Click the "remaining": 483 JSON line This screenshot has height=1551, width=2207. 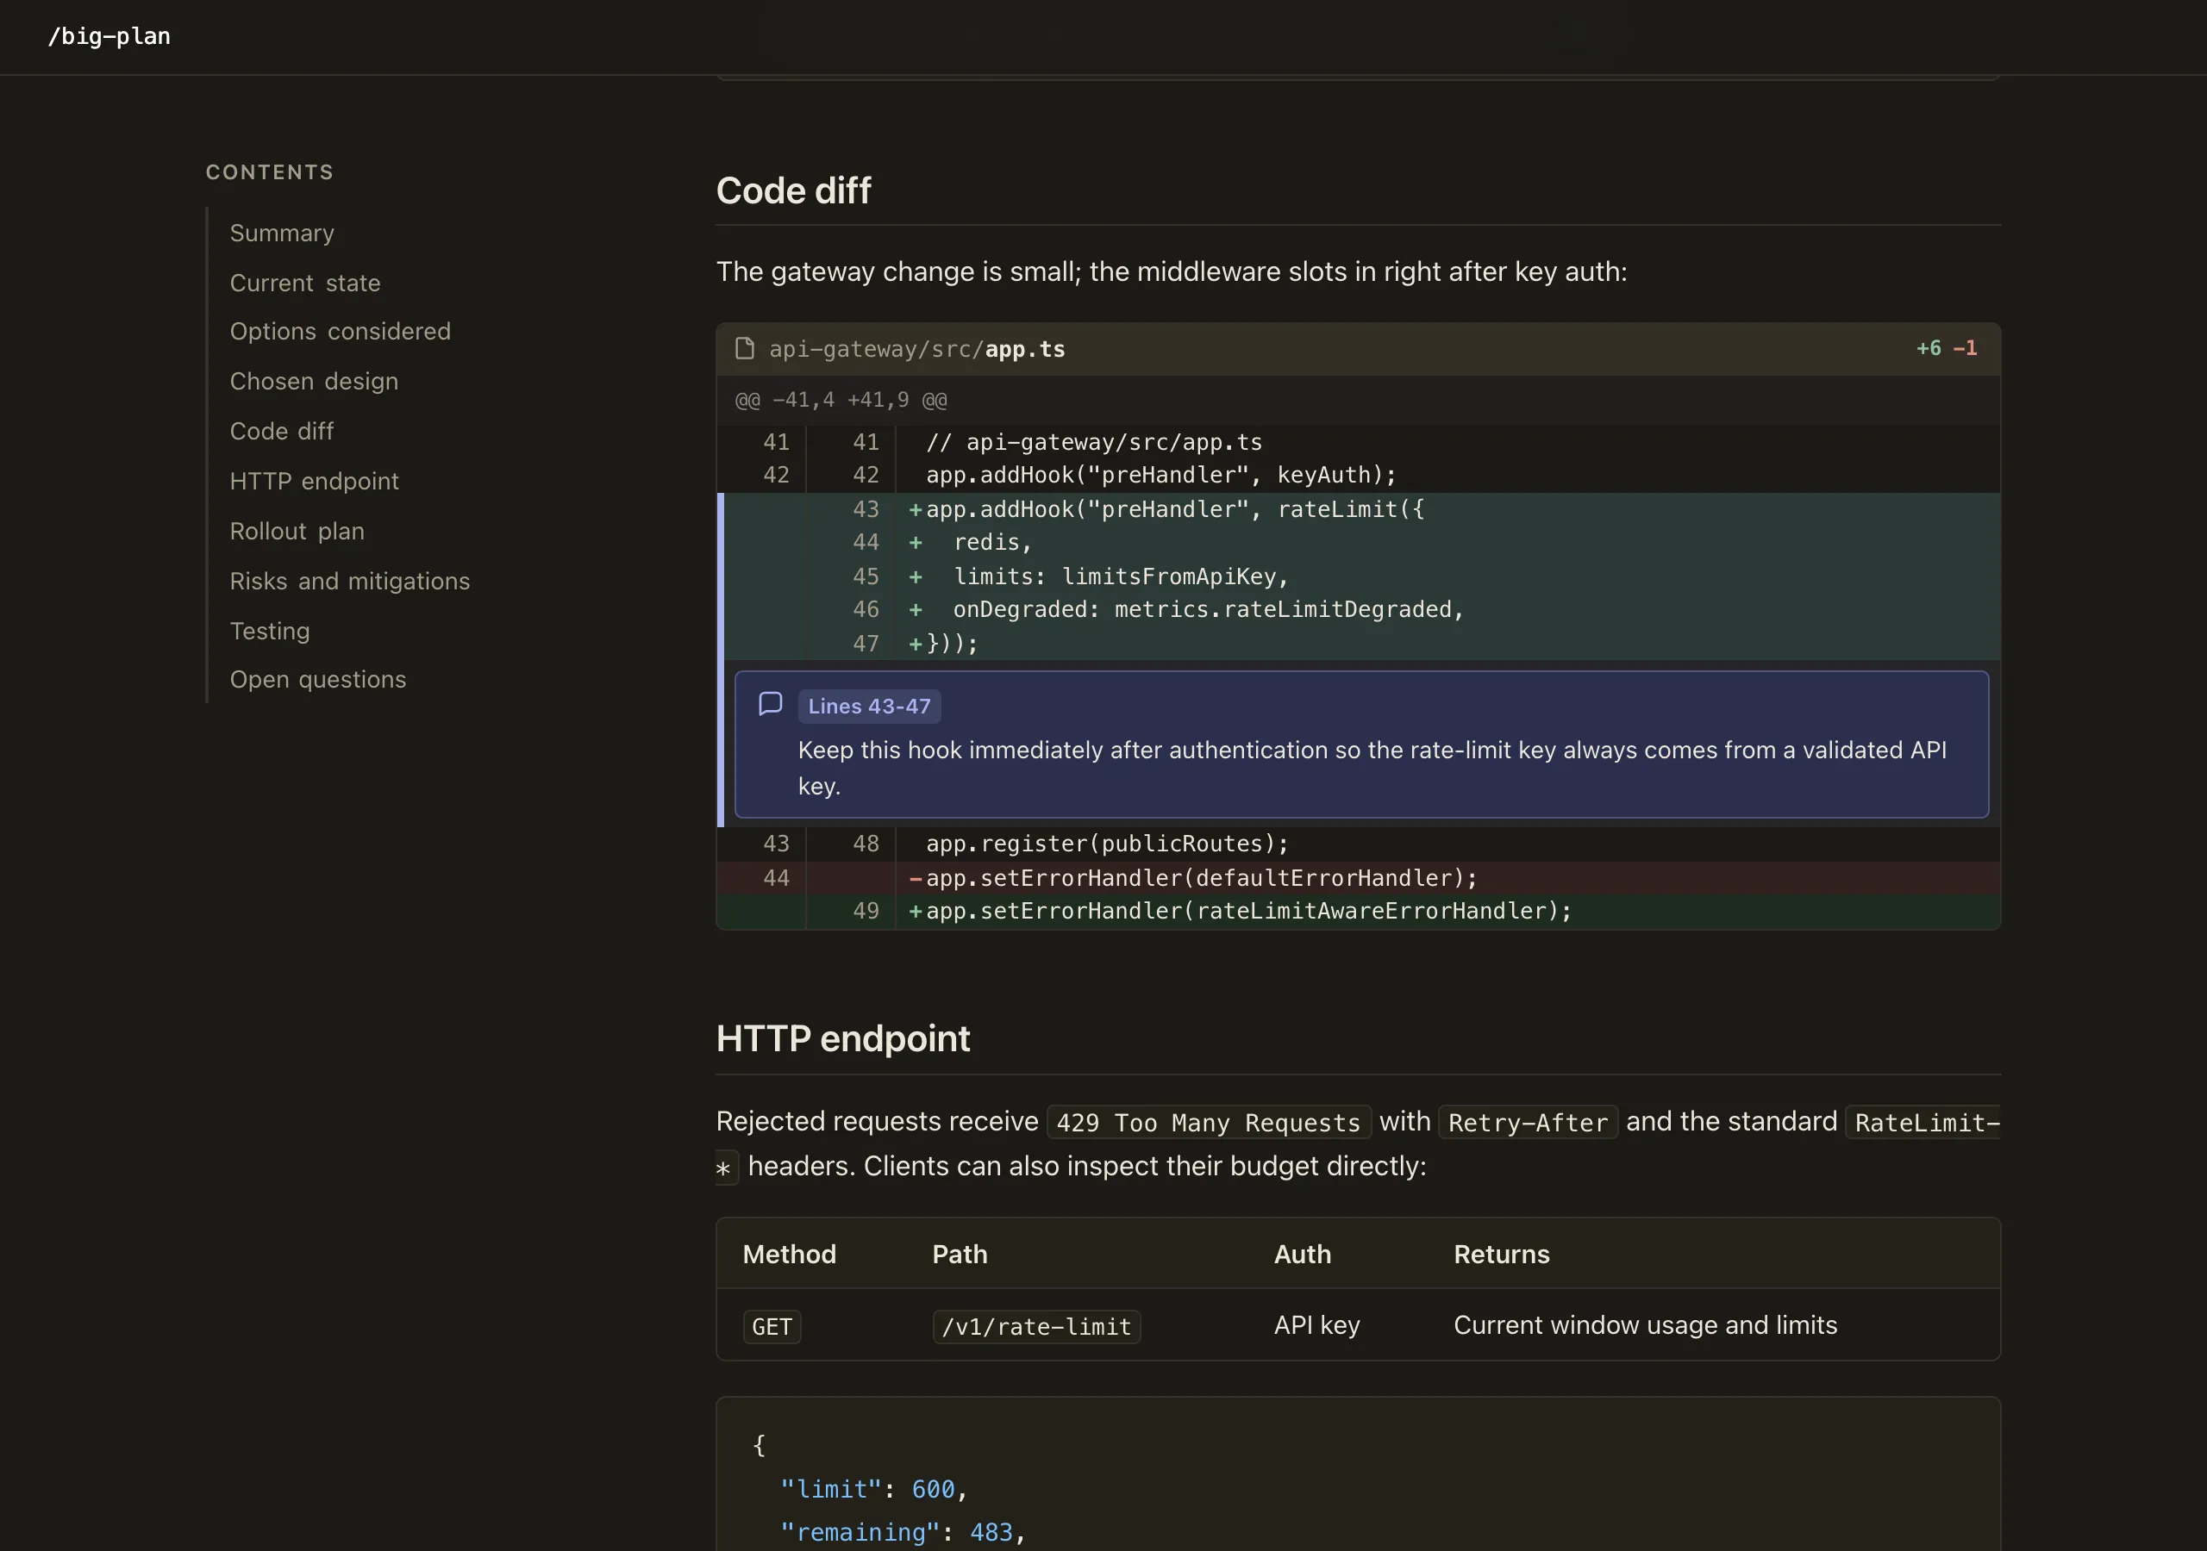click(x=903, y=1532)
